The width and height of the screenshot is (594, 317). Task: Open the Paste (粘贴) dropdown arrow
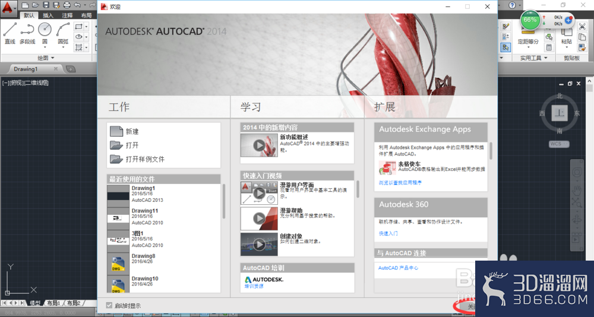click(x=567, y=47)
